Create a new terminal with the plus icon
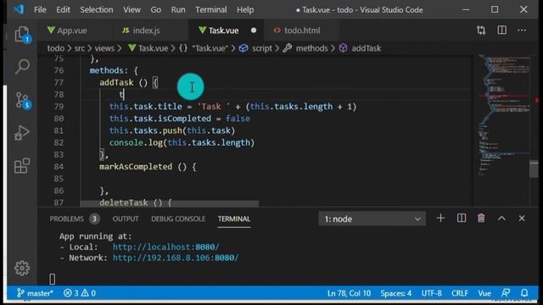This screenshot has height=305, width=543. pos(440,219)
